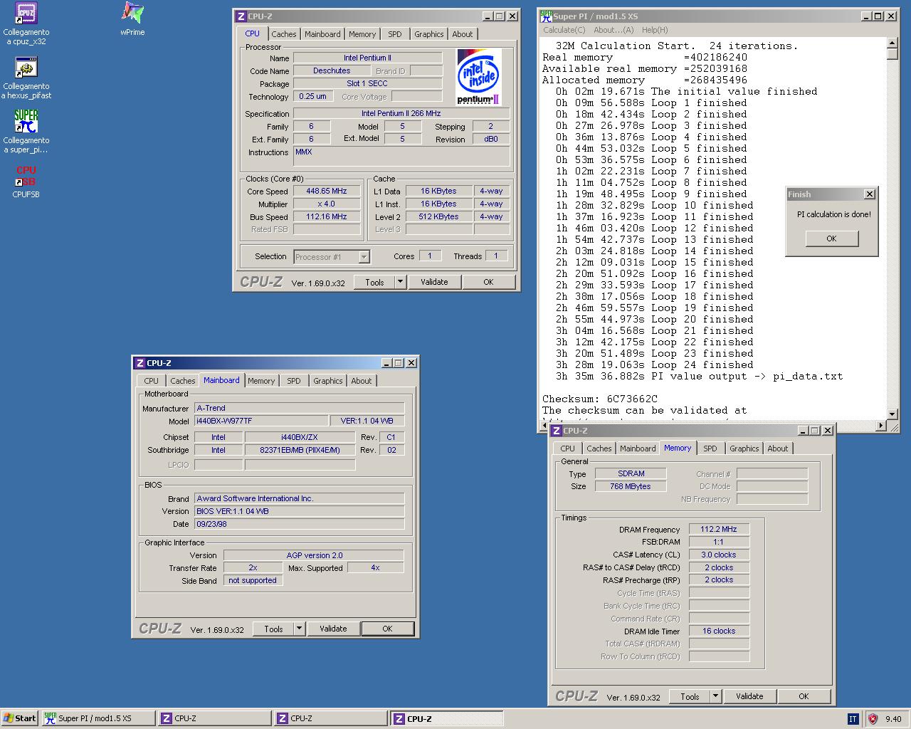Click OK in the Finish dialog
Screen dimensions: 911x729
coord(831,238)
